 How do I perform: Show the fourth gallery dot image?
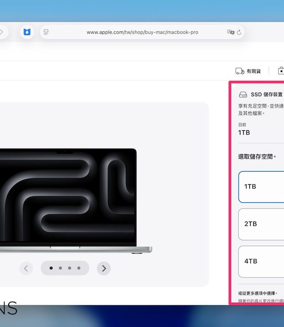tap(79, 268)
